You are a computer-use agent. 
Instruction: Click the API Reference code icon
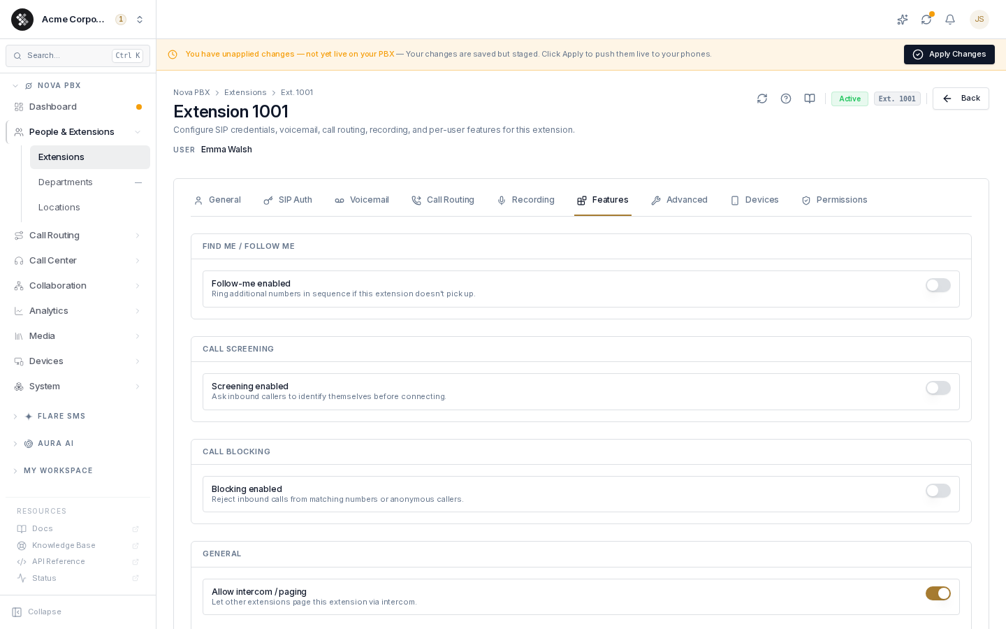click(x=22, y=562)
